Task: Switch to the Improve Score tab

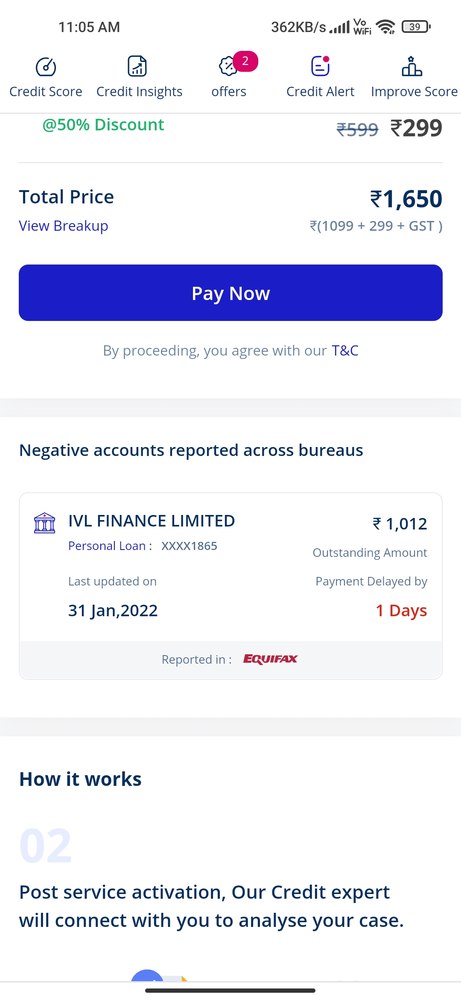Action: pyautogui.click(x=414, y=91)
